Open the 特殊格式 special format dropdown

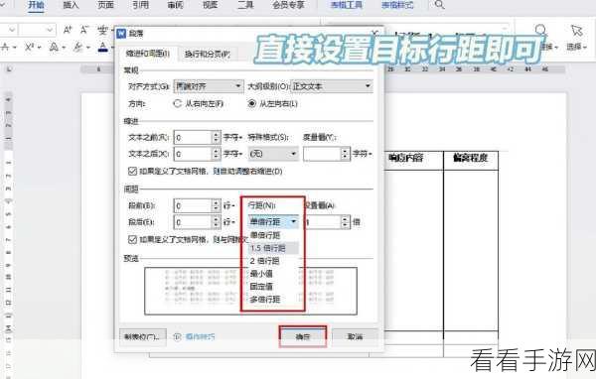click(x=273, y=154)
